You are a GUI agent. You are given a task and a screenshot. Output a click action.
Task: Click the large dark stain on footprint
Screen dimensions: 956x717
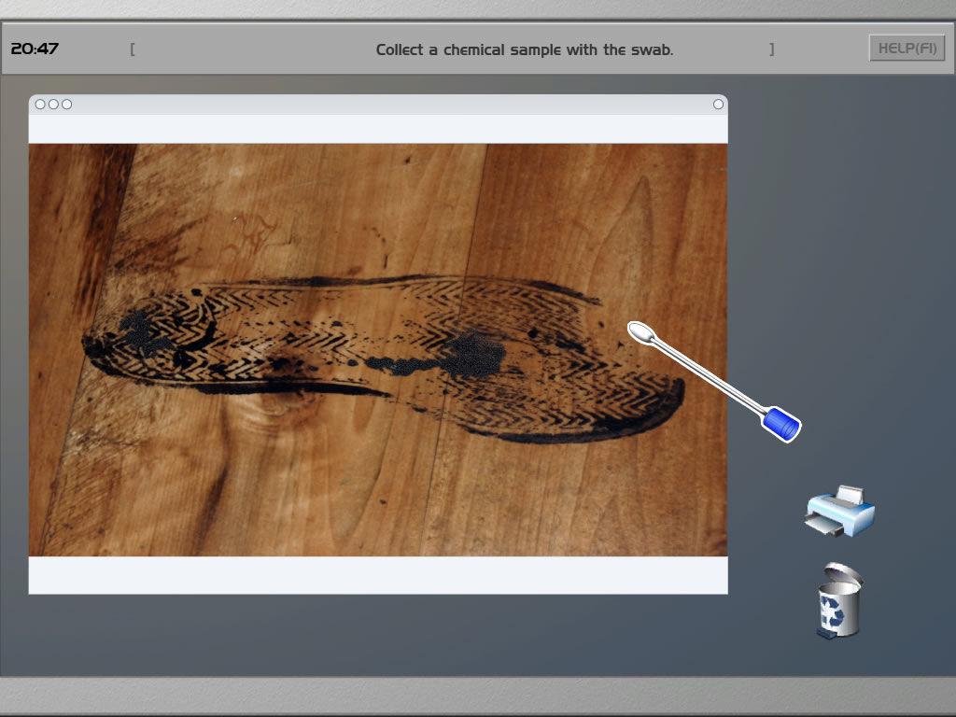[473, 355]
